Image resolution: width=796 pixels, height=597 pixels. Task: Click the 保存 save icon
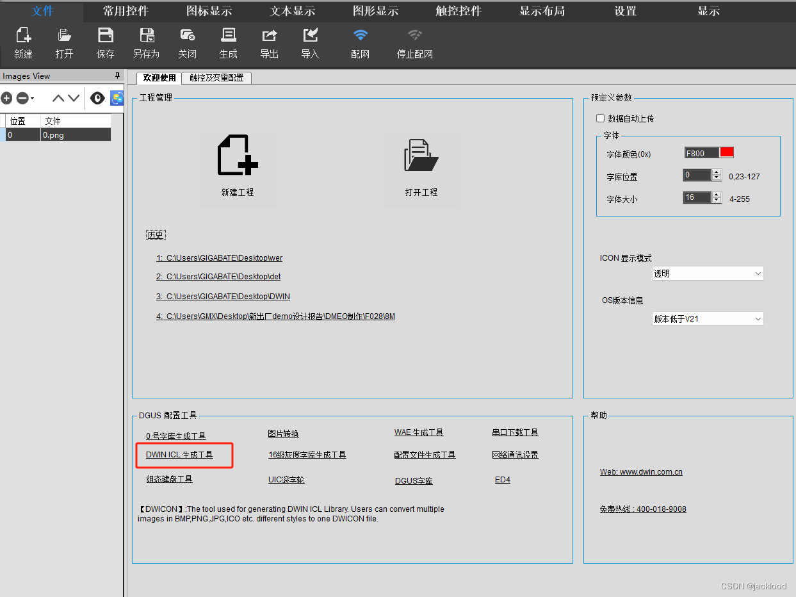click(x=105, y=42)
